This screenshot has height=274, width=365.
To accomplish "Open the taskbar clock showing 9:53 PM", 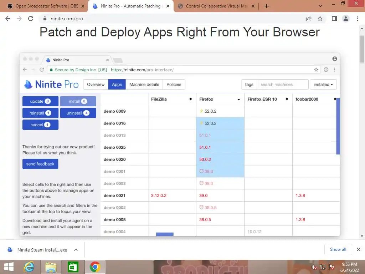I will coord(349,267).
